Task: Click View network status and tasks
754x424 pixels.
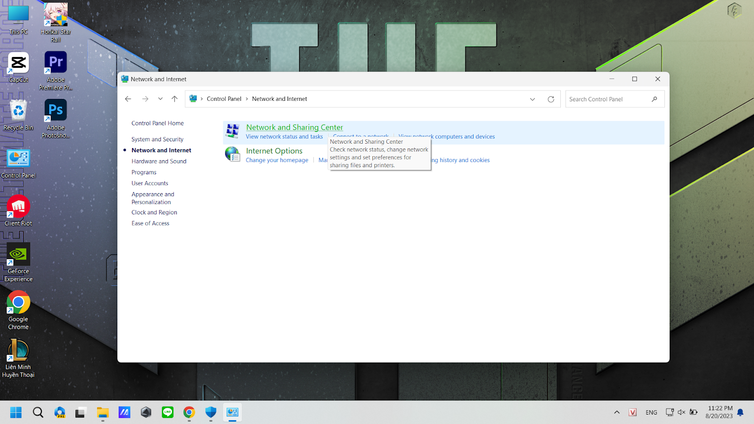Action: (x=284, y=137)
